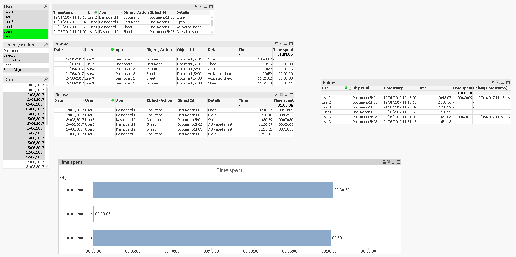Minimize the Above table object
Screen dimensions: 516x257
(x=286, y=44)
